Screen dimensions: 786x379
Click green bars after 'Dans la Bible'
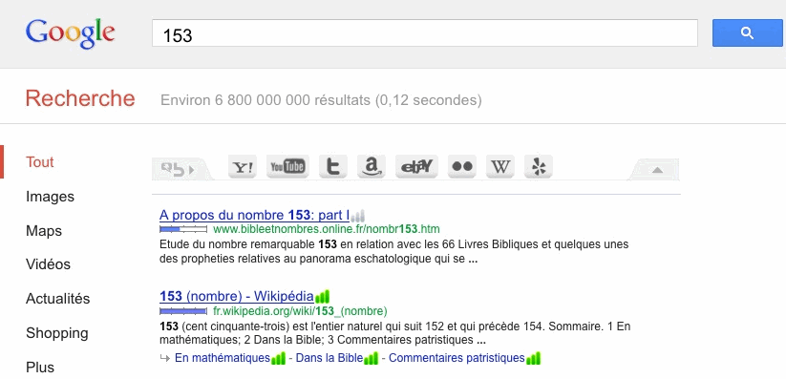pyautogui.click(x=371, y=358)
